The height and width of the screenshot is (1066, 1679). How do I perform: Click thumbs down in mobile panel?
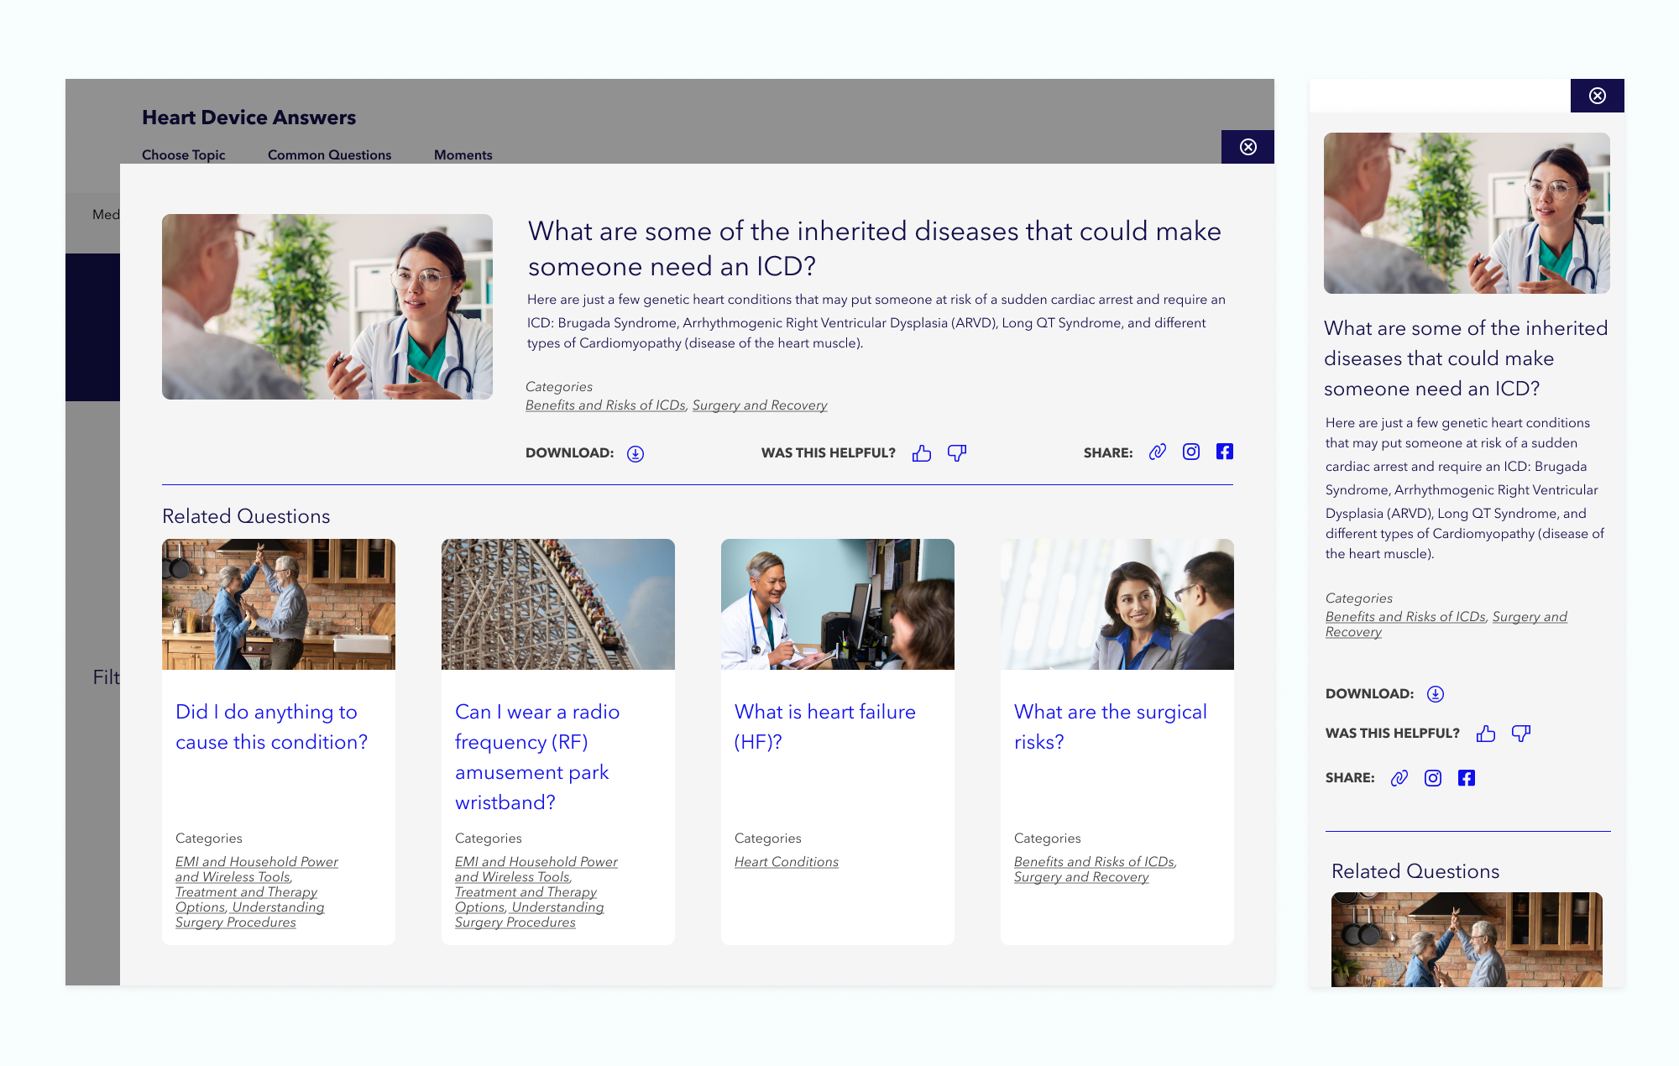(x=1520, y=734)
